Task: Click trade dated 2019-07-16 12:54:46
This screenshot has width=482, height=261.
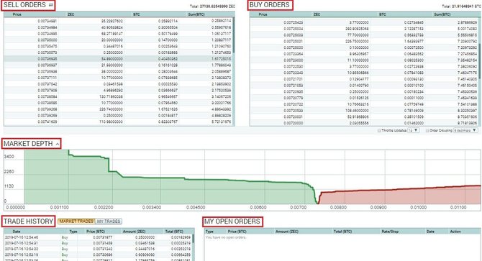Action: (99, 237)
